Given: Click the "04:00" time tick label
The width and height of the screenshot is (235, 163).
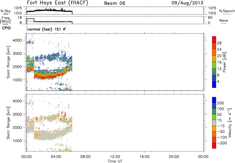Looking at the screenshot, I should [56, 157].
